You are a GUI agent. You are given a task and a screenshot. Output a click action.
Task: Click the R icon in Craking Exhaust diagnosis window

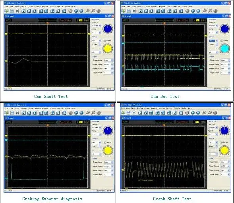58,113
